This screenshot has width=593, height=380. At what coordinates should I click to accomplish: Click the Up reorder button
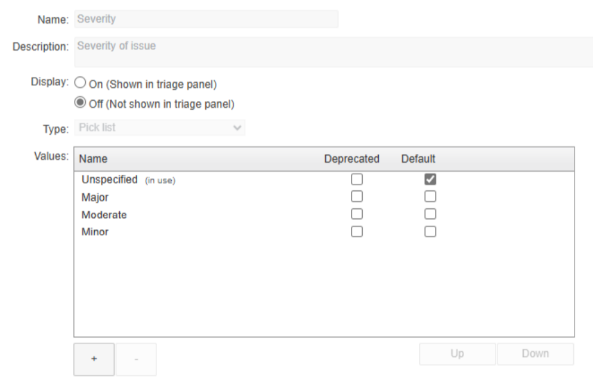tap(457, 354)
